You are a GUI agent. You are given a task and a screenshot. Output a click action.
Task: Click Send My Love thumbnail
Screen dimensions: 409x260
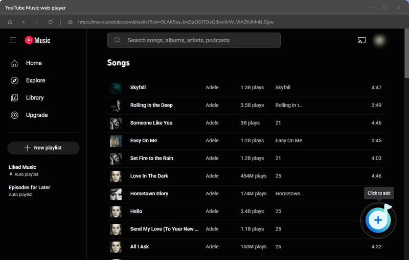point(116,229)
